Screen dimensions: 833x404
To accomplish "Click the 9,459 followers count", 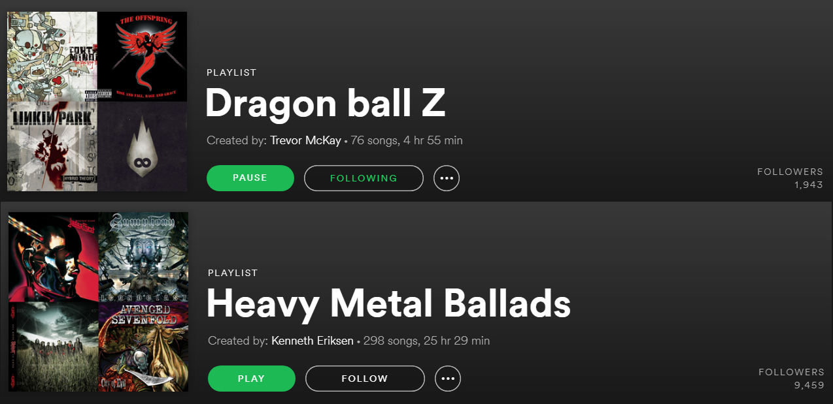I will 809,386.
